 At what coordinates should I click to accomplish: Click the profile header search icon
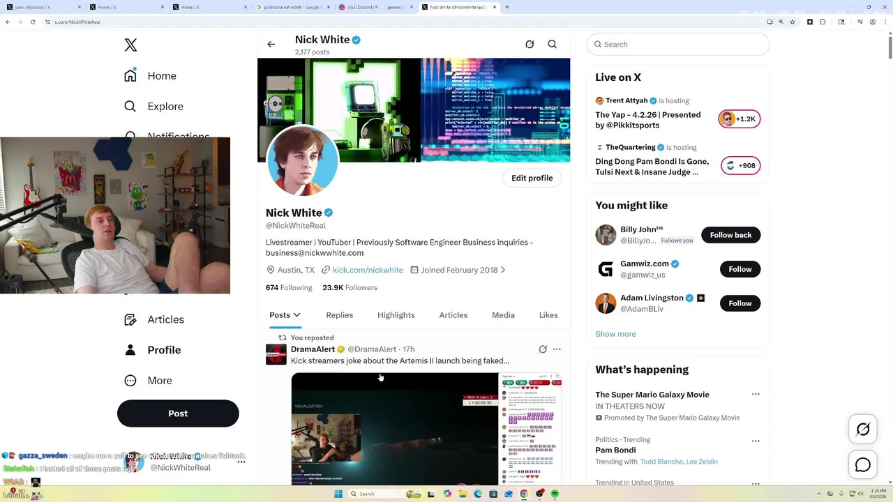click(553, 45)
